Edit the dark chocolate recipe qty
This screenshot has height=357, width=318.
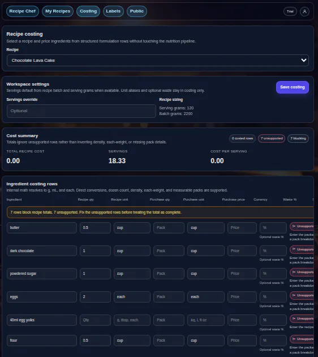pyautogui.click(x=95, y=250)
